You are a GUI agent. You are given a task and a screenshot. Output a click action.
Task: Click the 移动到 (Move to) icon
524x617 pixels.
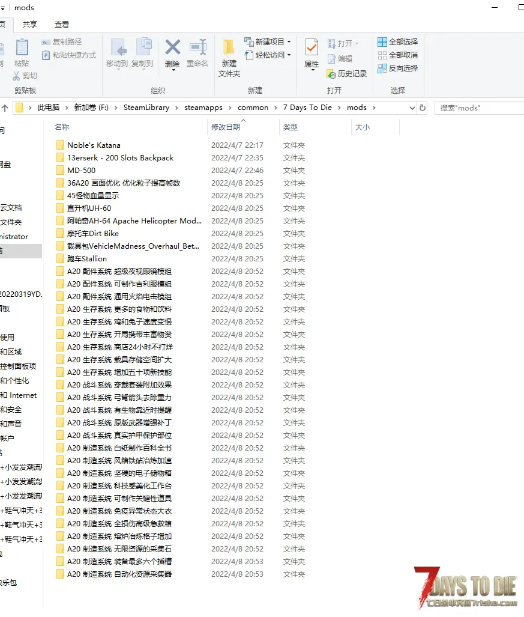click(118, 47)
